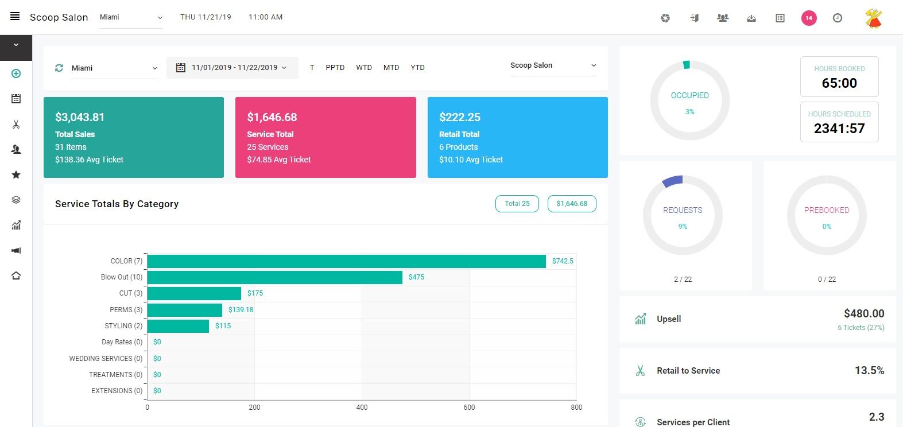The image size is (903, 427).
Task: Click the star icon in the sidebar
Action: pos(16,174)
